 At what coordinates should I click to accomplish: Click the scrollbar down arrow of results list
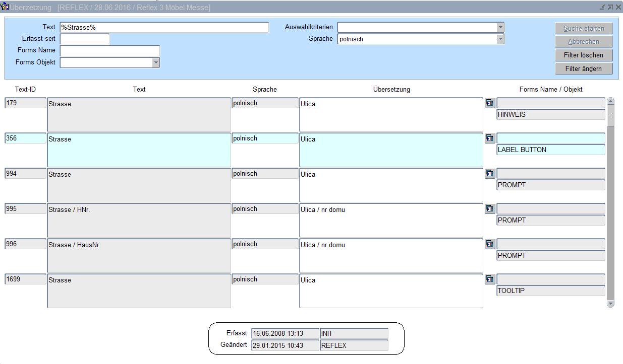[x=610, y=304]
